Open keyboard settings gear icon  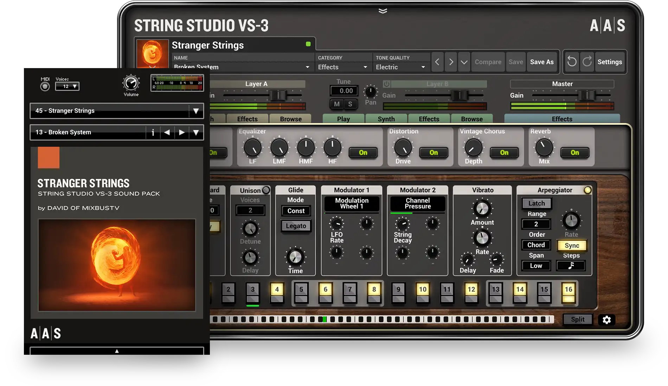point(606,320)
